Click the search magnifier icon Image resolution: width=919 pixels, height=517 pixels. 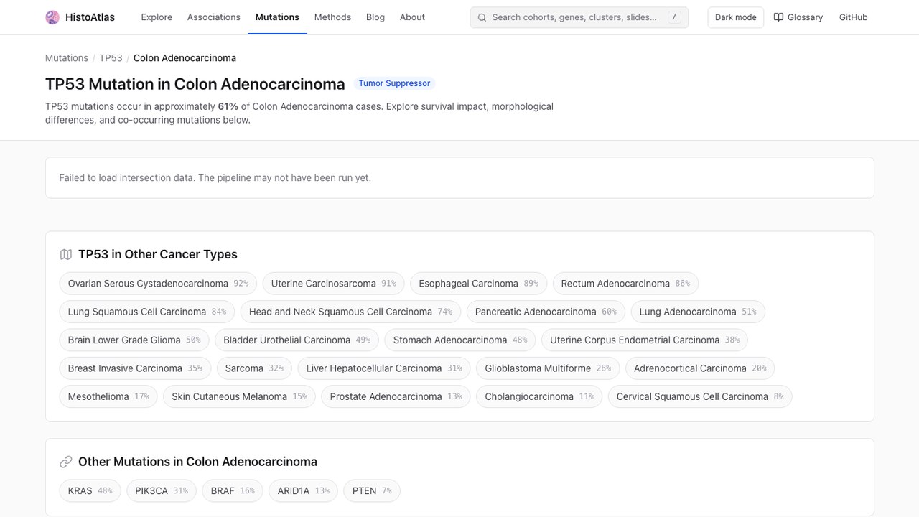pyautogui.click(x=482, y=17)
